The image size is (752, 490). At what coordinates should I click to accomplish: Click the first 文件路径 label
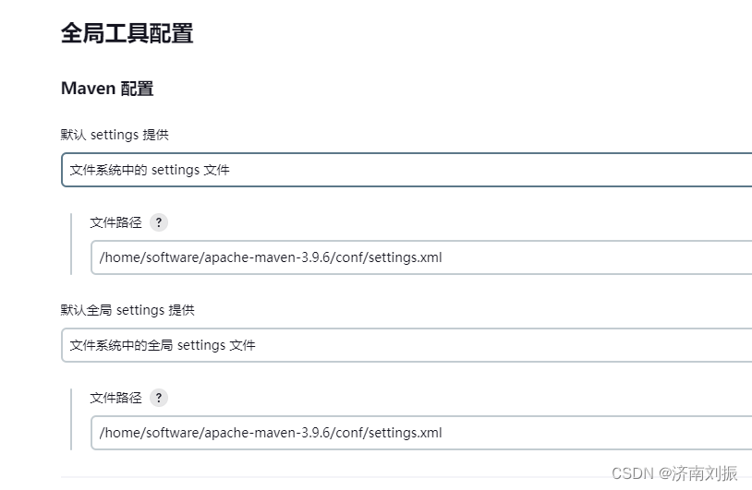point(116,222)
